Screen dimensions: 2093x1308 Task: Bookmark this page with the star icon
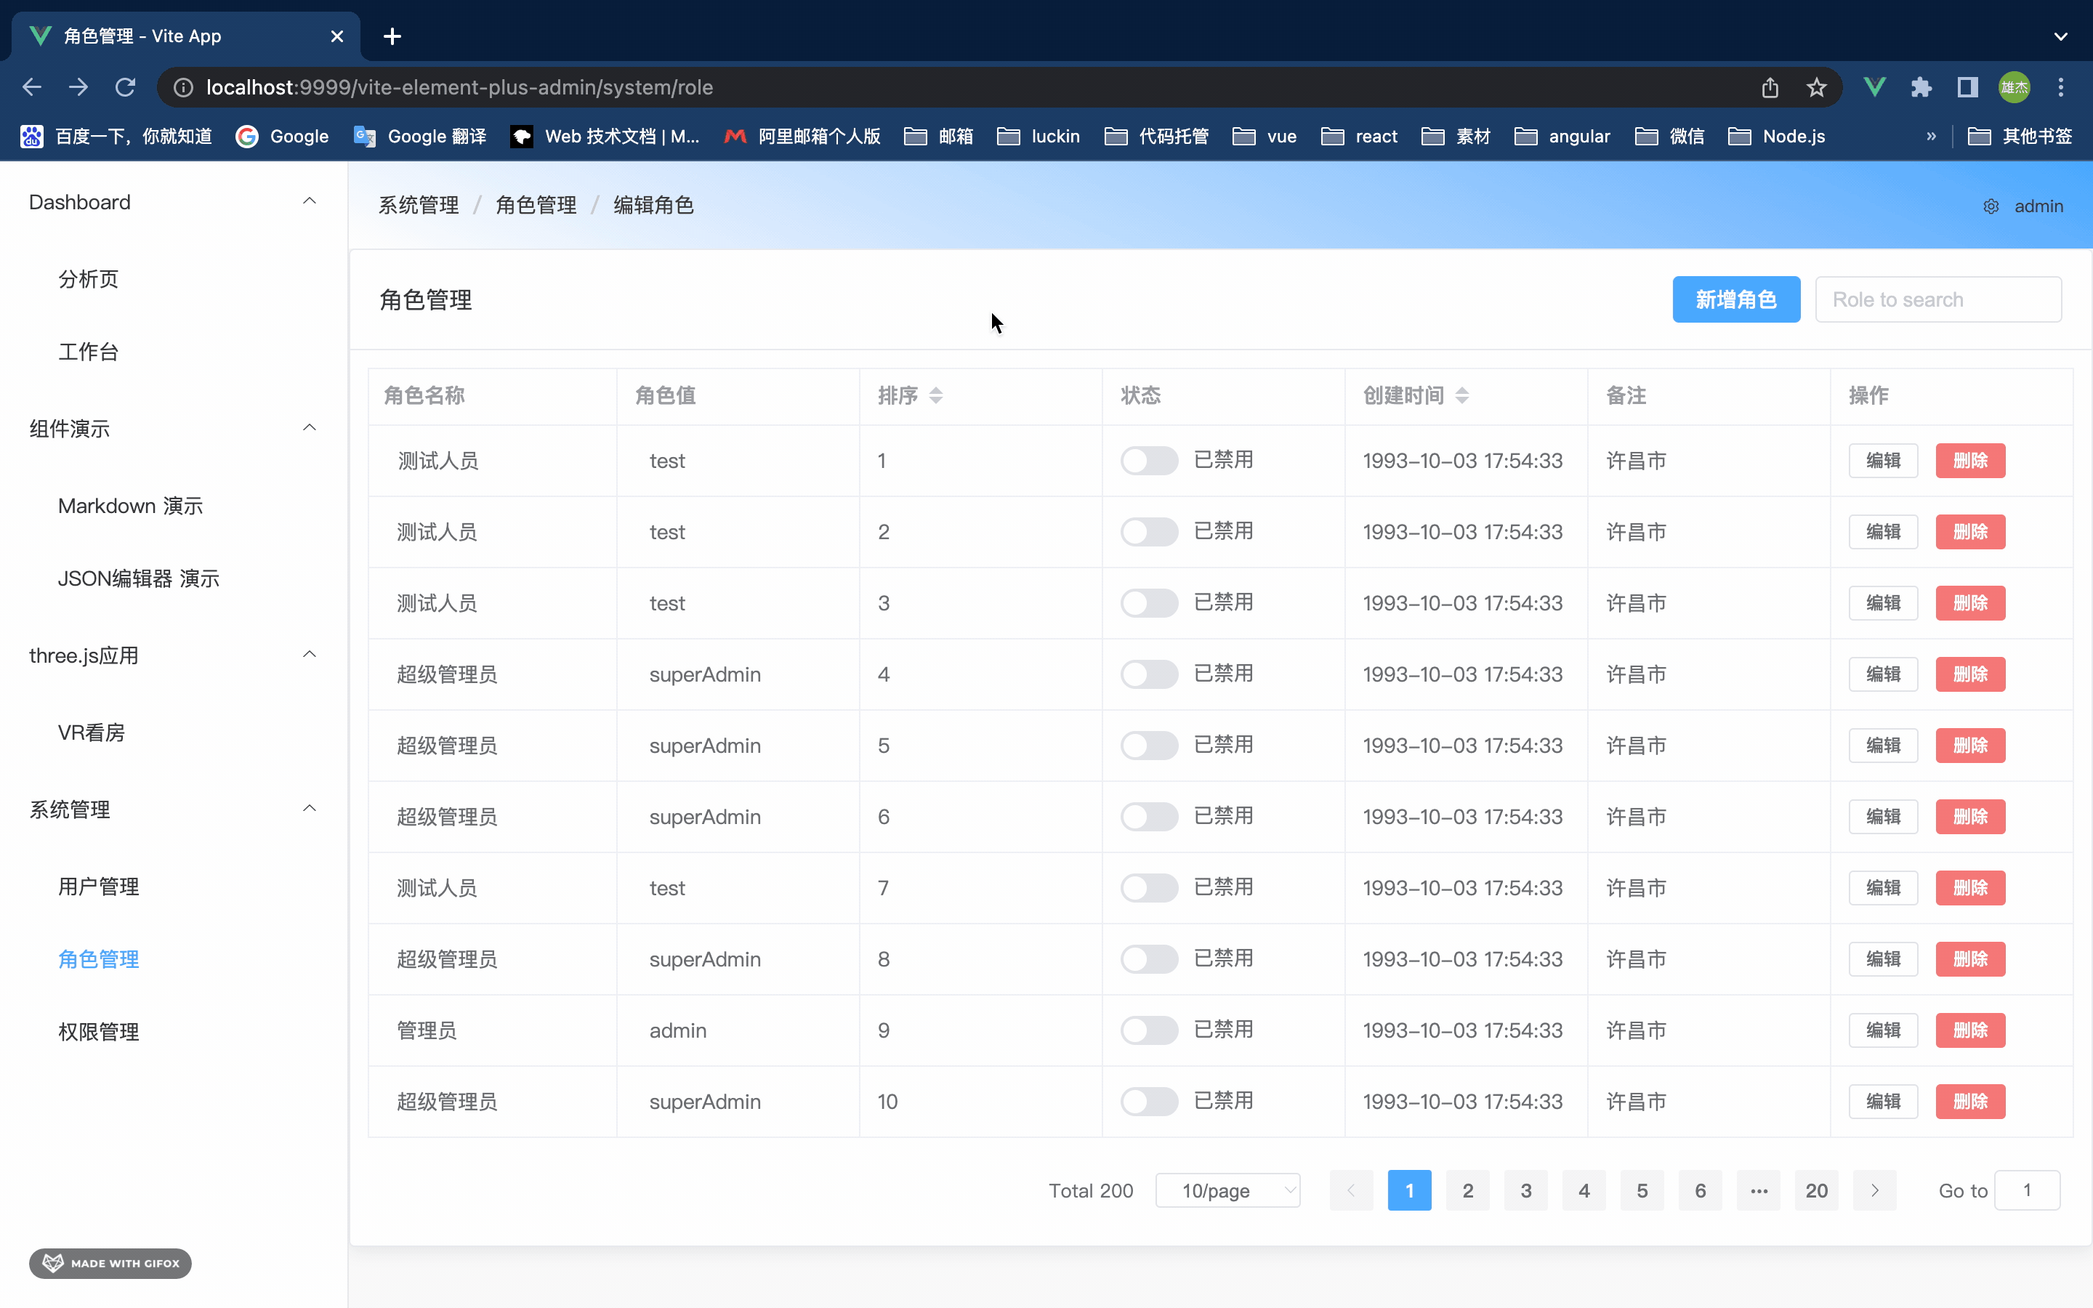click(x=1816, y=87)
